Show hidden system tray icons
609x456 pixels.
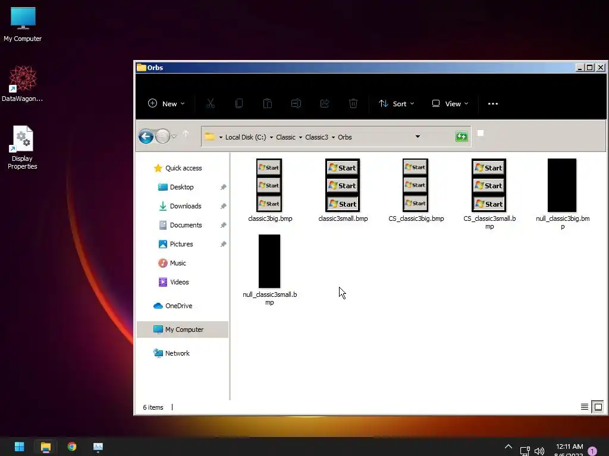[x=508, y=447]
